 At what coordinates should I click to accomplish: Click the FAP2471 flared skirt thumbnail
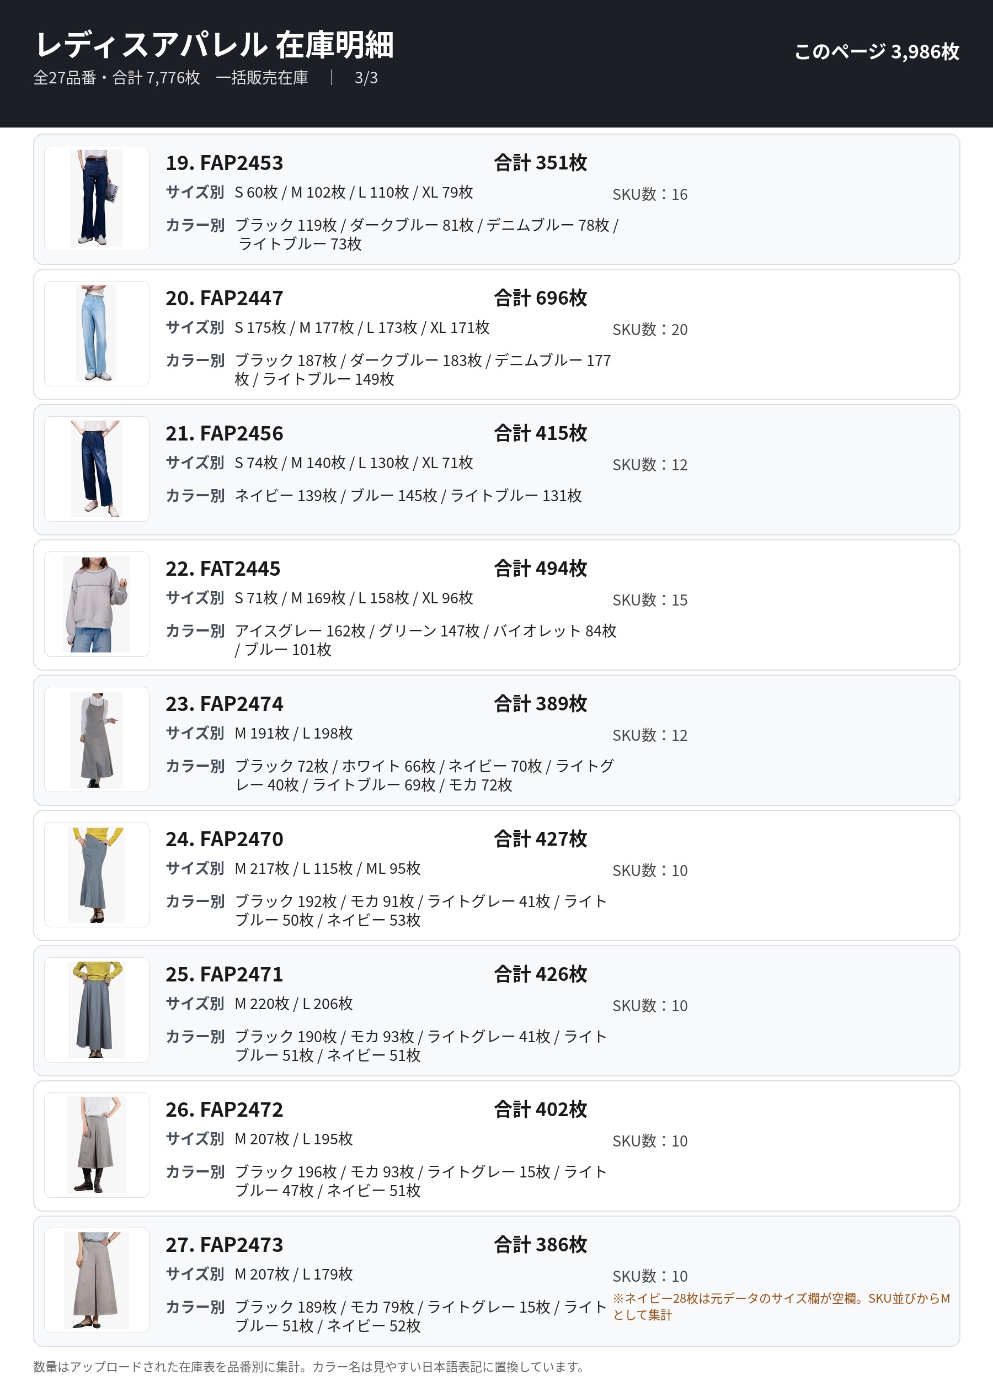coord(97,1010)
